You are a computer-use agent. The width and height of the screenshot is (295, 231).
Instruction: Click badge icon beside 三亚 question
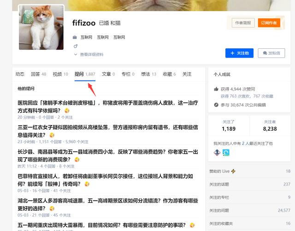click(x=52, y=135)
